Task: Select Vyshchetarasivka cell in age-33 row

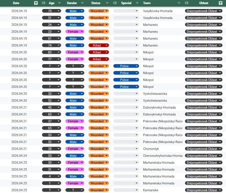Action: tap(155, 94)
